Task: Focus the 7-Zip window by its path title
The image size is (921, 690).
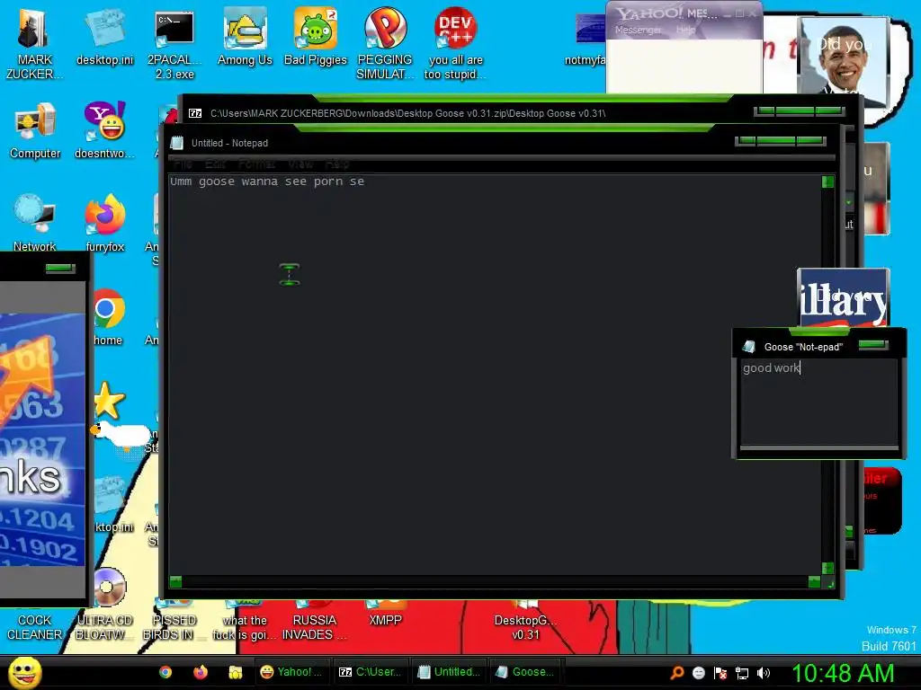Action: [407, 113]
